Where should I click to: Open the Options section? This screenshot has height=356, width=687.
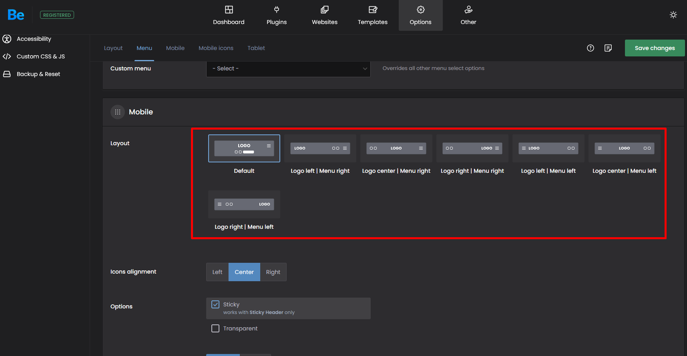tap(421, 16)
